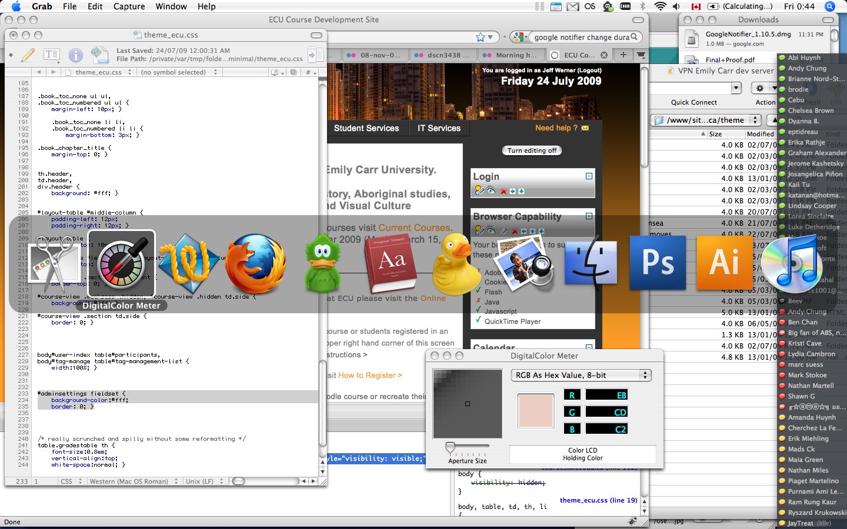Open IT Services nav tab
This screenshot has height=529, width=847.
pos(439,128)
